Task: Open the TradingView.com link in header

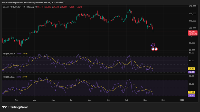Action: click(x=44, y=2)
